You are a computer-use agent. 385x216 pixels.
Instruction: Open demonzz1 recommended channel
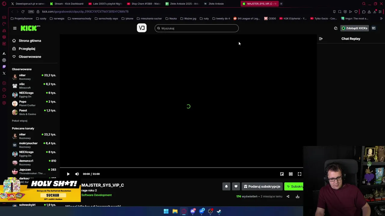tap(34, 163)
